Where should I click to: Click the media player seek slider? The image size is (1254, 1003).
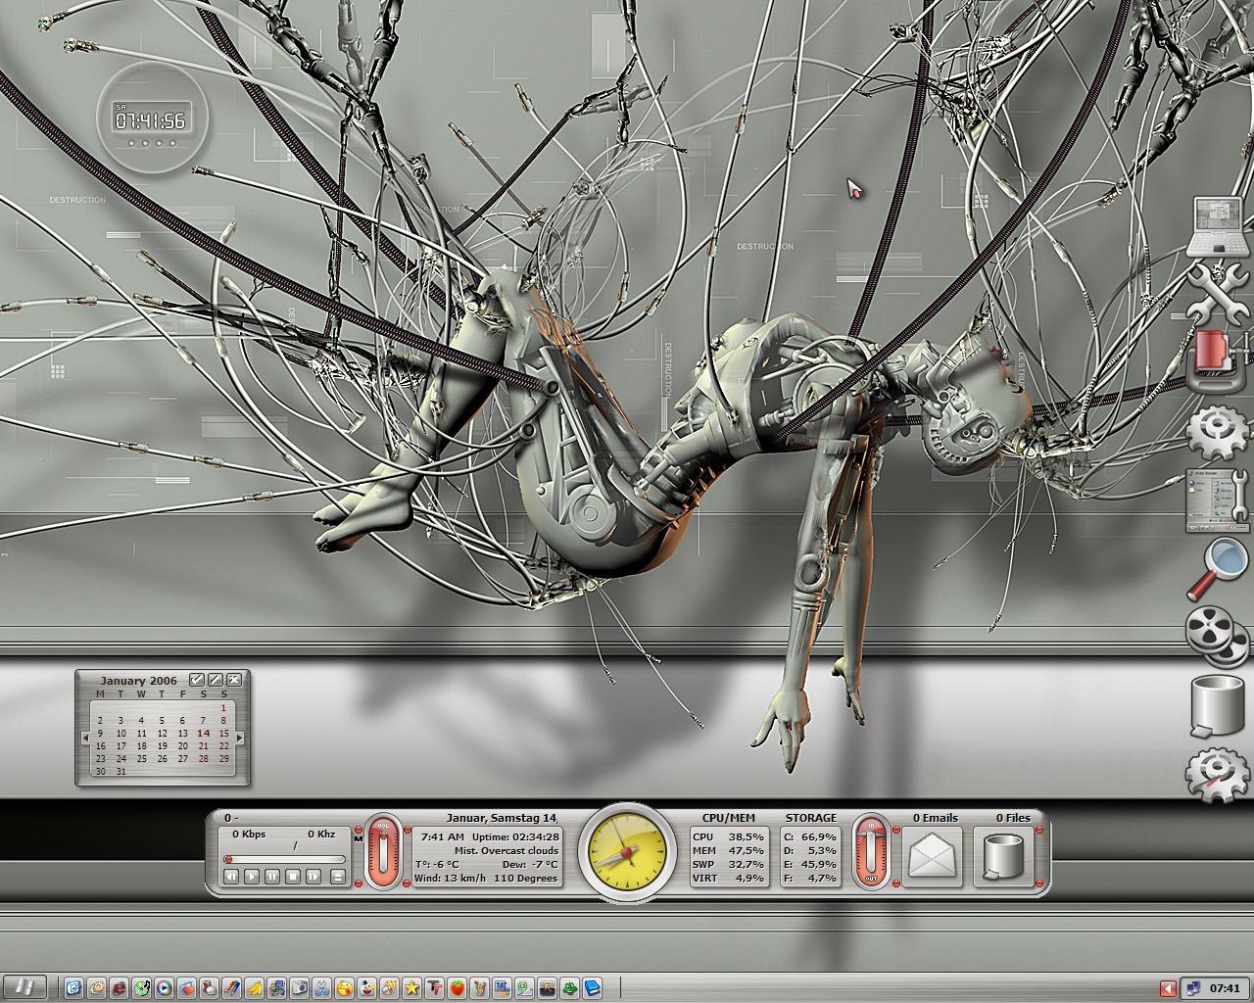coord(285,860)
